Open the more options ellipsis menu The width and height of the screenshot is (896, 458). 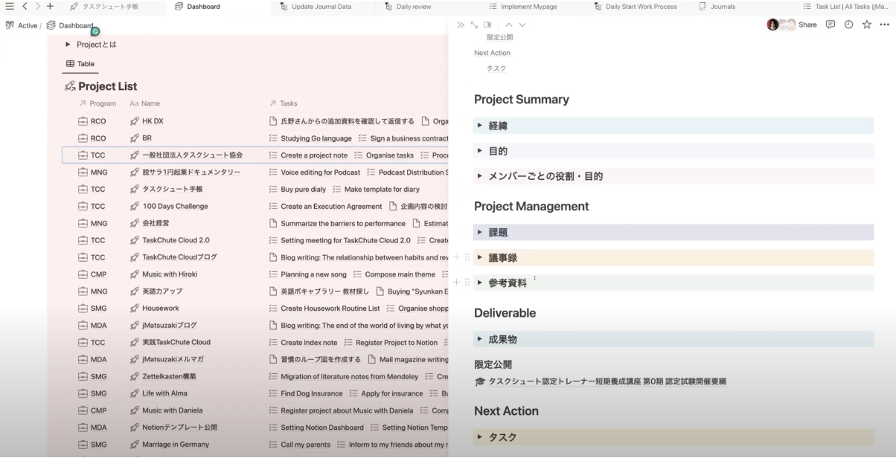[x=884, y=25]
